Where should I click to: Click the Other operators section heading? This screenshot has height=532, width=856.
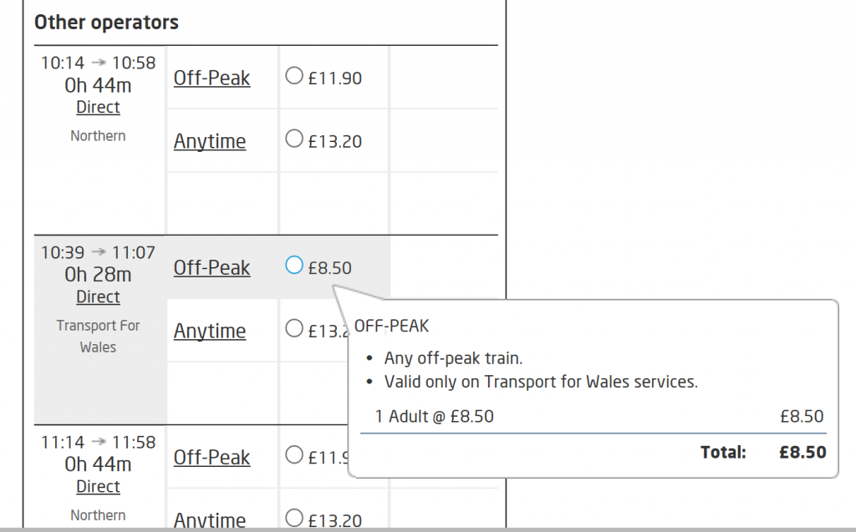click(x=106, y=23)
